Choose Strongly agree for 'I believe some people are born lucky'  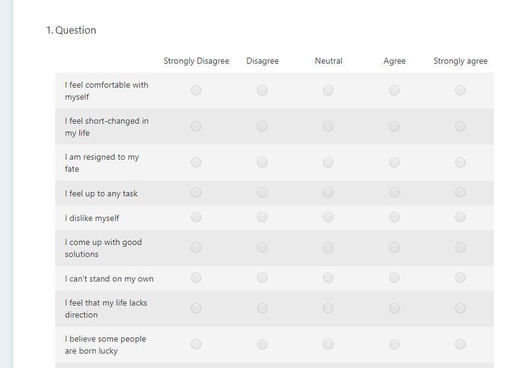click(460, 344)
